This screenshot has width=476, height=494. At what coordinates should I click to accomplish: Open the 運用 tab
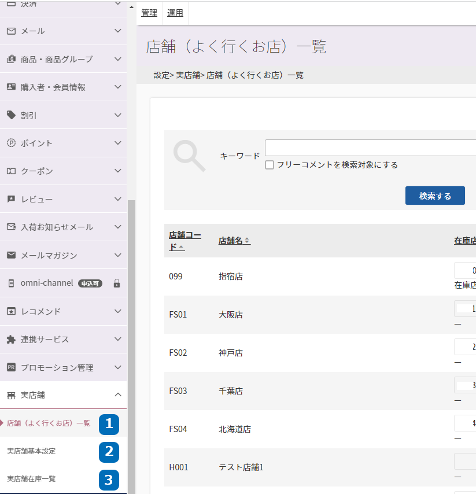click(x=175, y=13)
